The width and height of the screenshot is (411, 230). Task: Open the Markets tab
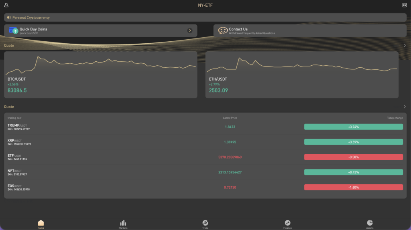[x=123, y=224]
